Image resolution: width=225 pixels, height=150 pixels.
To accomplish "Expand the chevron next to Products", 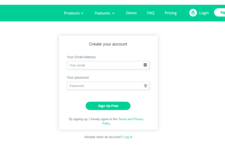I will 82,13.
